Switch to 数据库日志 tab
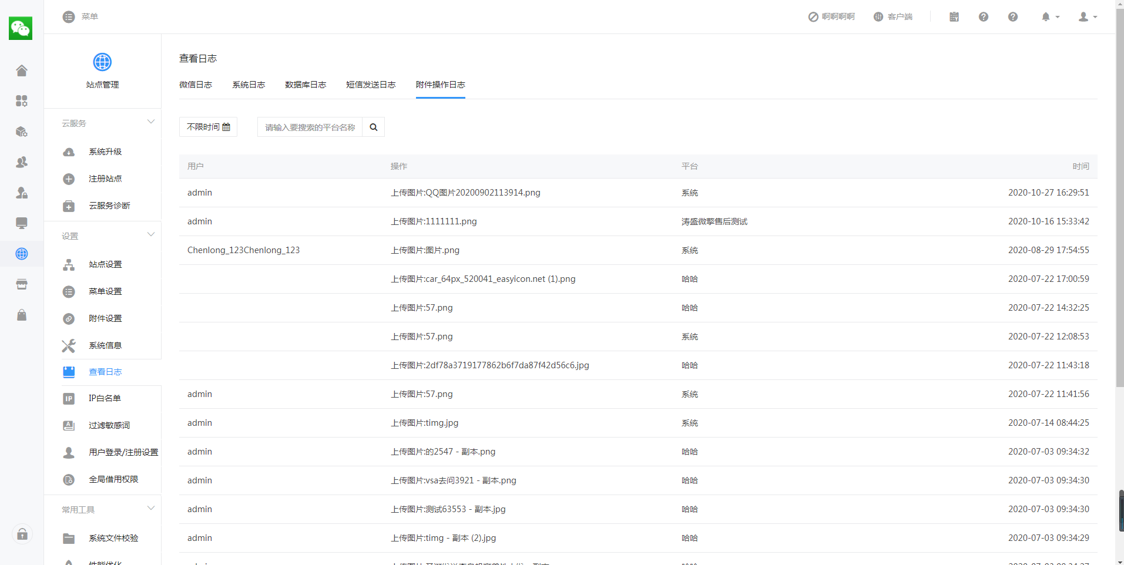Viewport: 1124px width, 565px height. (x=306, y=85)
